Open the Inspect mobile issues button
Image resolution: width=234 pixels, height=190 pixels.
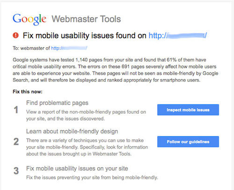pos(188,110)
